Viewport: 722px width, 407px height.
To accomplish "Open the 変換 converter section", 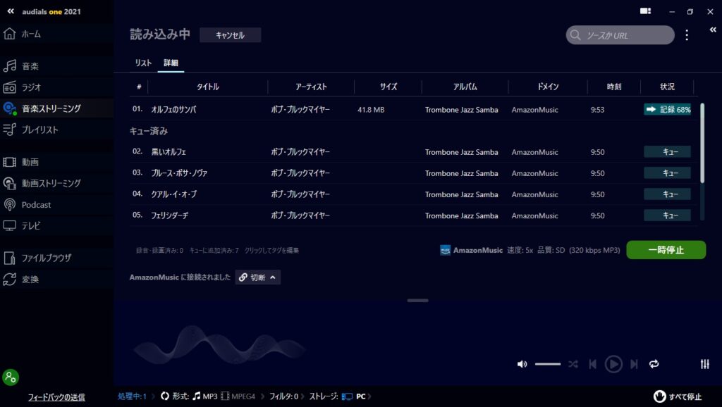I will 30,280.
